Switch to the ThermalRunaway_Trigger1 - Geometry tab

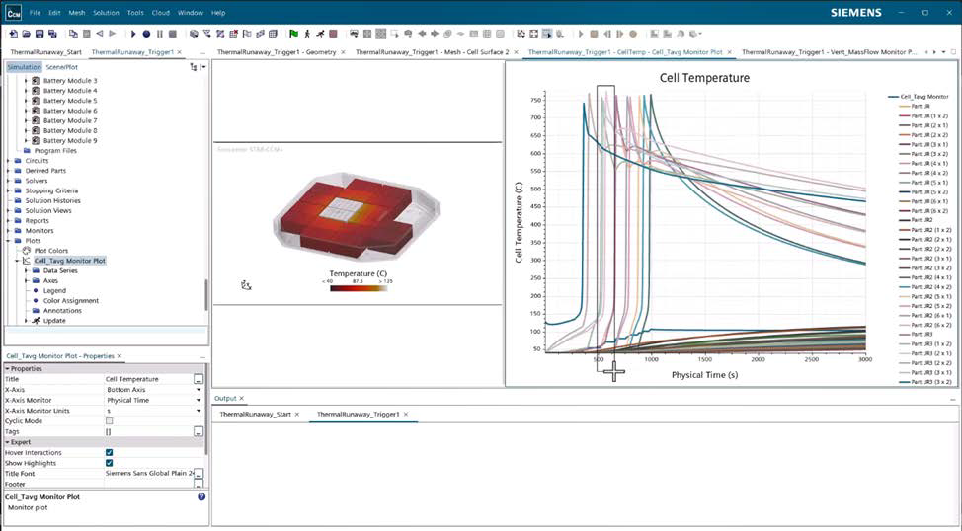(x=277, y=51)
